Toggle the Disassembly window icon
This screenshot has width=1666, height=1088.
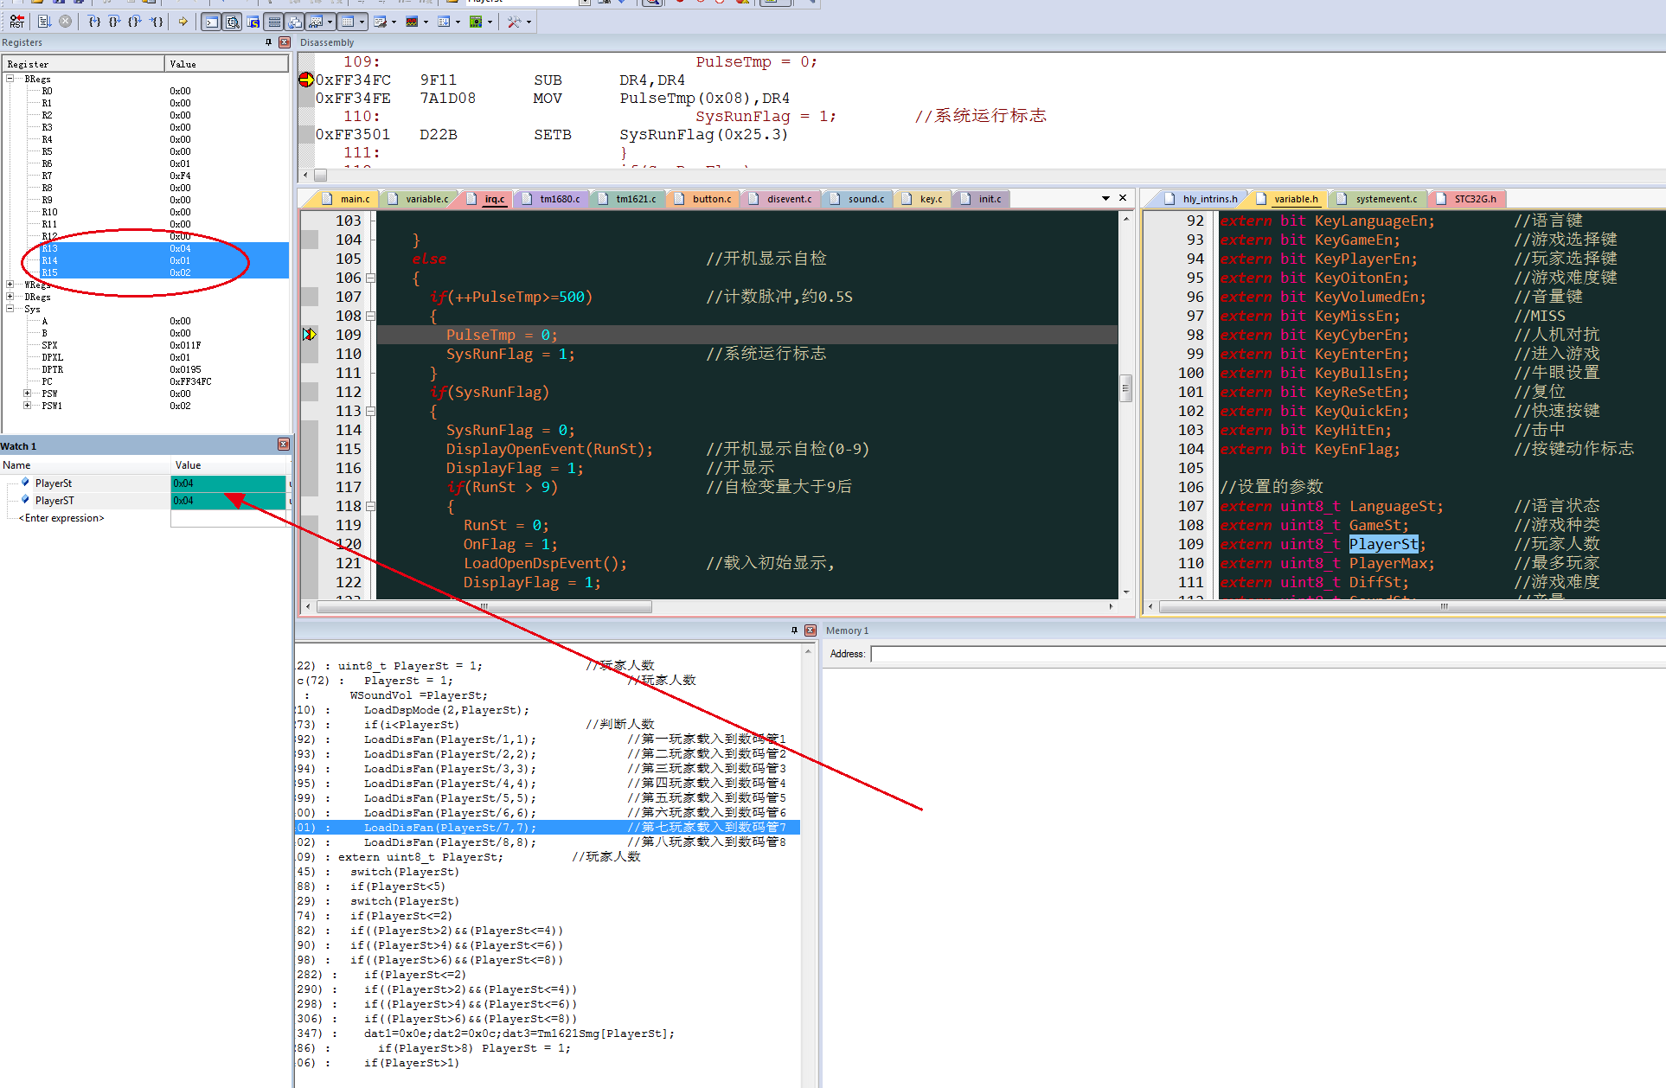232,22
